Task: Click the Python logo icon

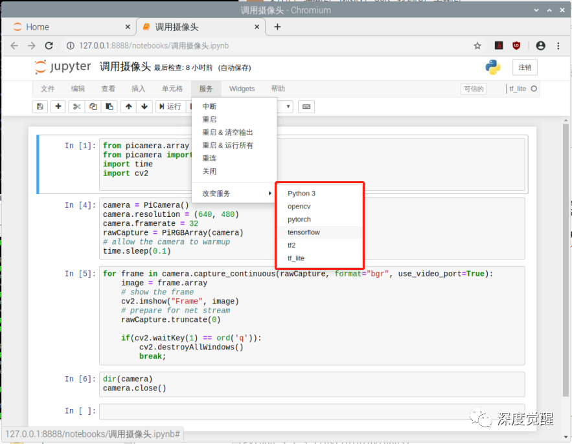Action: click(492, 67)
